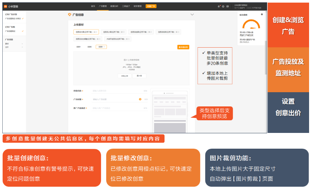Click the orange audience size gauge
Image resolution: width=311 pixels, height=189 pixels.
tap(251, 24)
